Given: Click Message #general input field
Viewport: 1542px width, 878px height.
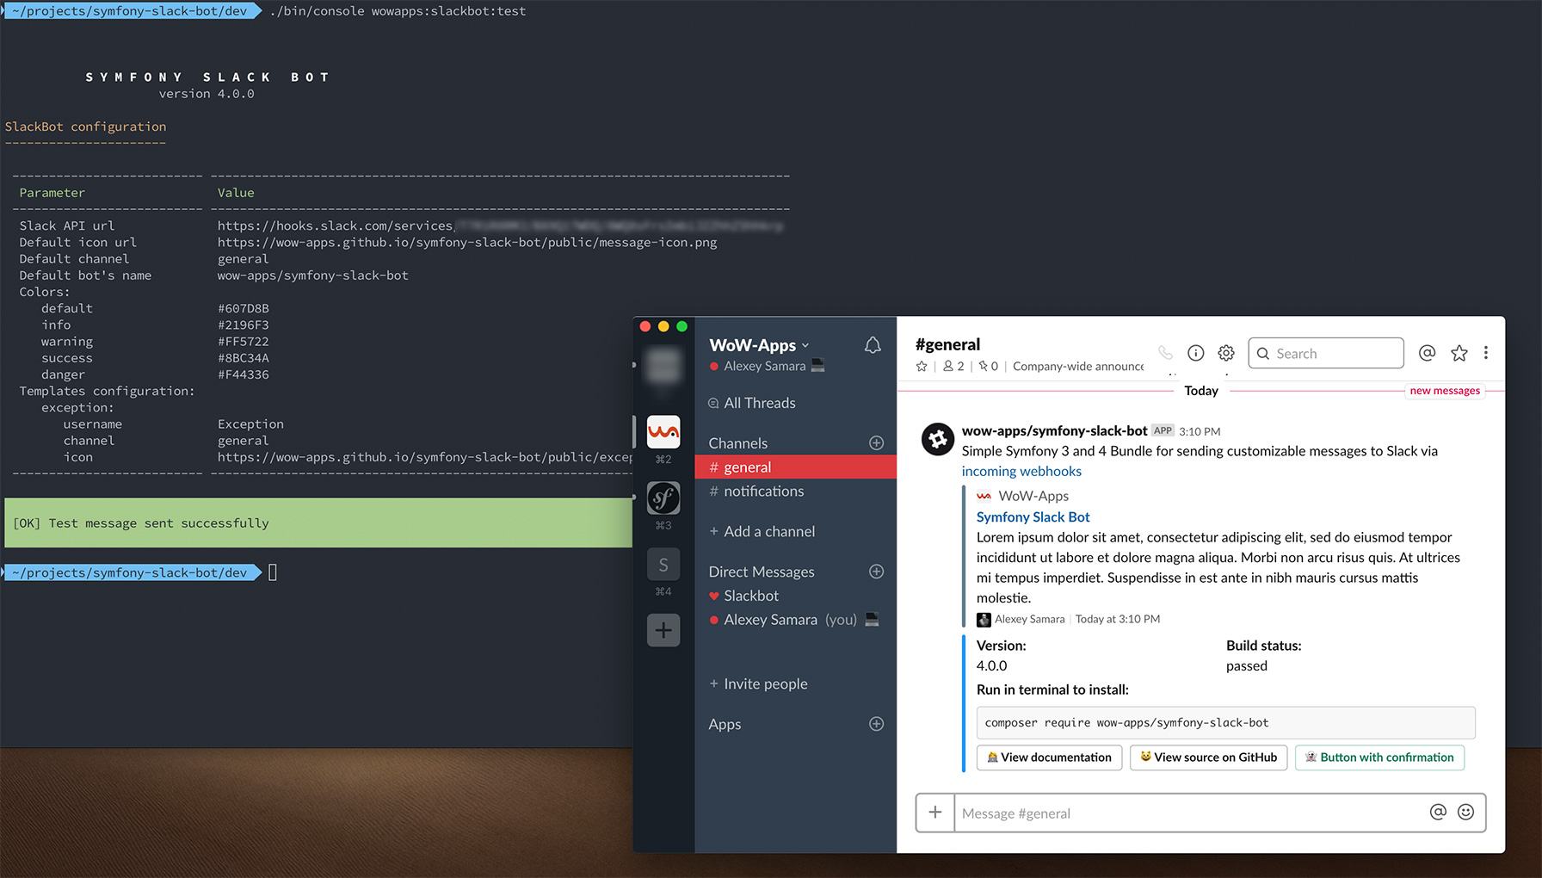Looking at the screenshot, I should pyautogui.click(x=1187, y=813).
